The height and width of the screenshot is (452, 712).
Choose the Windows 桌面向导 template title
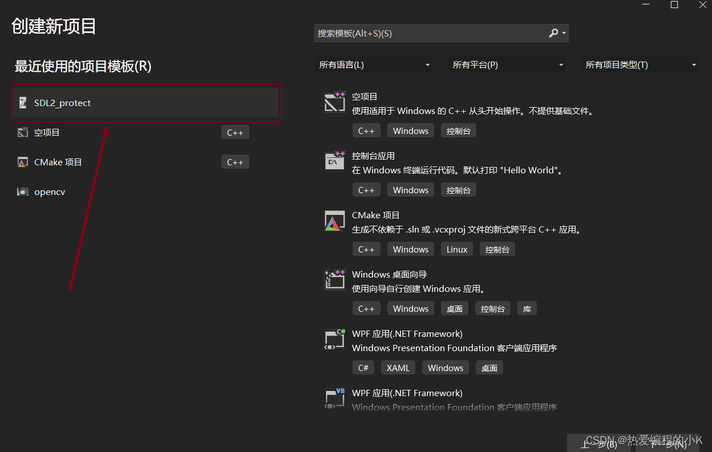point(389,274)
